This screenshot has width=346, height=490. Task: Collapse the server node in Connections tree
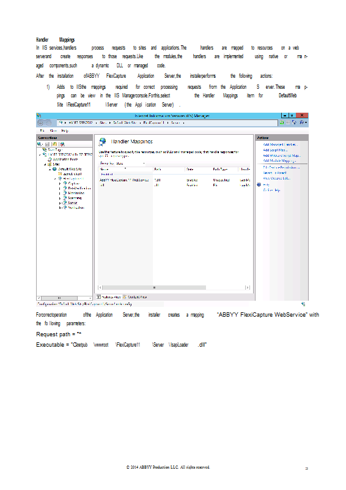(40, 155)
